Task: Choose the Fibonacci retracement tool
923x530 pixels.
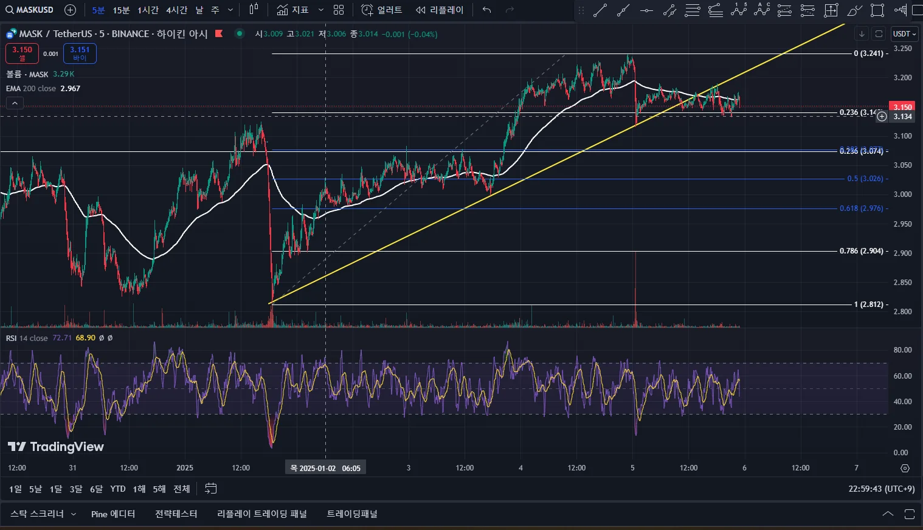Action: point(693,10)
